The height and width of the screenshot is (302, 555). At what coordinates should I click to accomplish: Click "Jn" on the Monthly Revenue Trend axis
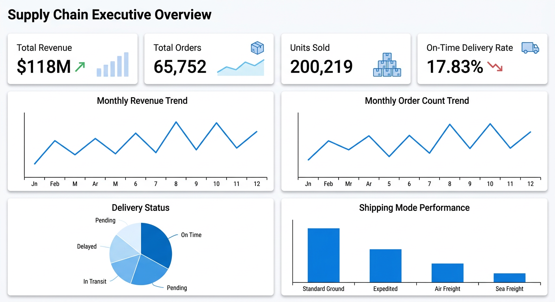35,184
